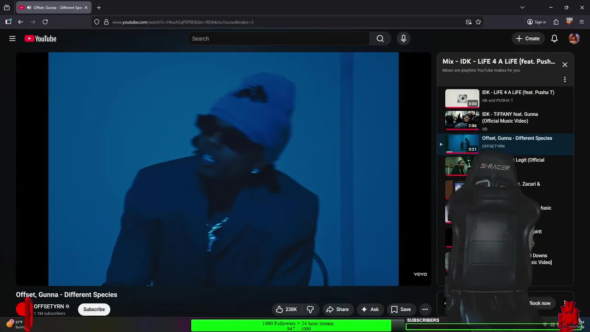The height and width of the screenshot is (332, 590).
Task: Reload the current page
Action: pyautogui.click(x=45, y=22)
